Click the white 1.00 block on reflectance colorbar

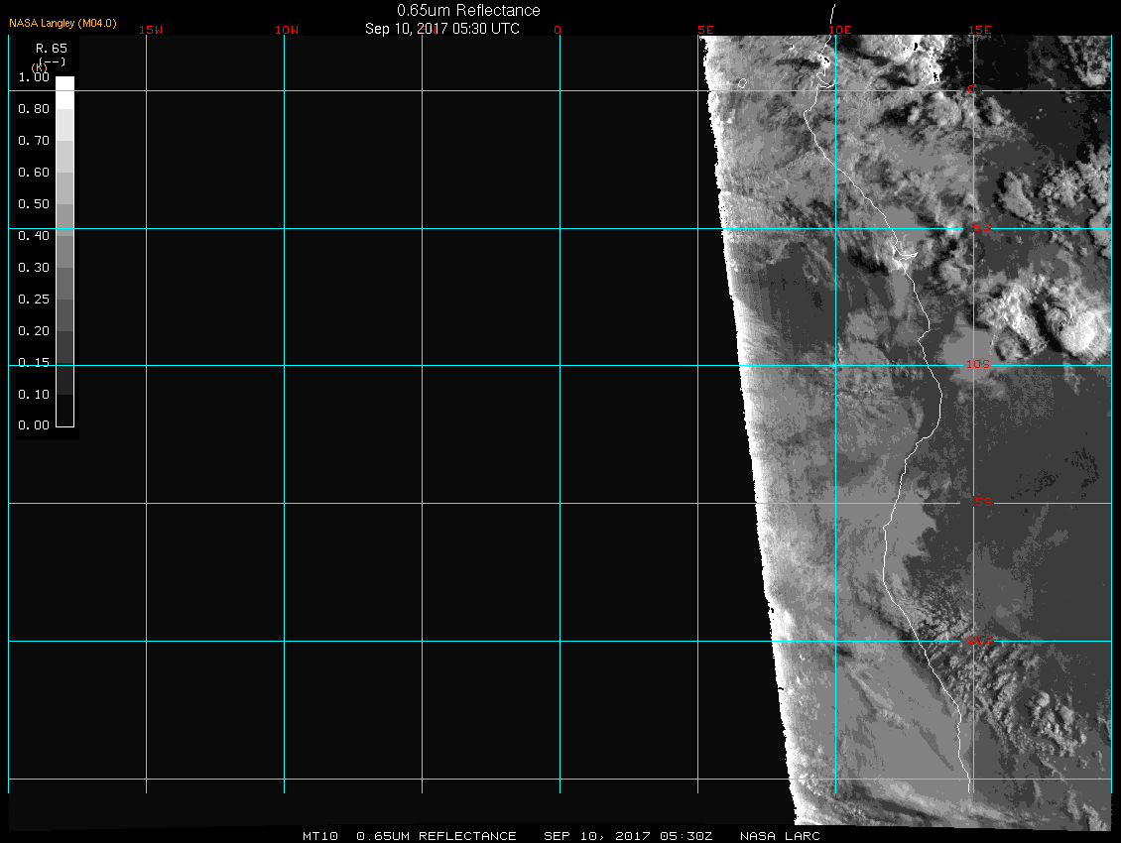pyautogui.click(x=64, y=83)
